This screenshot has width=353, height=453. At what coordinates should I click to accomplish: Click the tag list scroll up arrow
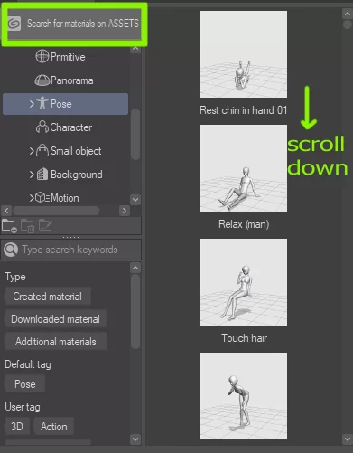(x=135, y=268)
